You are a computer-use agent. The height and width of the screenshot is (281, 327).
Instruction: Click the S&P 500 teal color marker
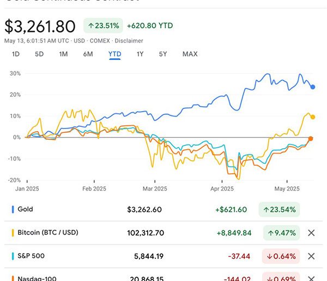coord(13,256)
